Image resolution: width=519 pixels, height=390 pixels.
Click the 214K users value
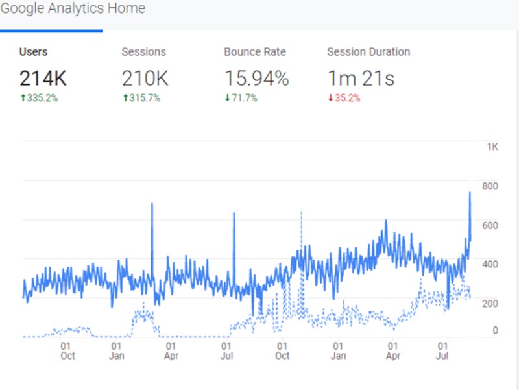[x=43, y=79]
